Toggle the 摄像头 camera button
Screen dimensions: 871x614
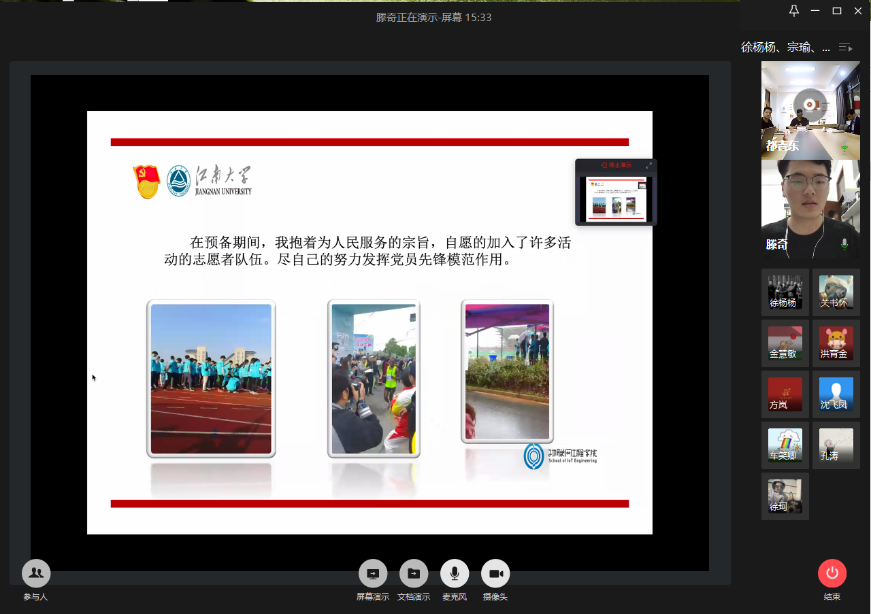(x=495, y=573)
